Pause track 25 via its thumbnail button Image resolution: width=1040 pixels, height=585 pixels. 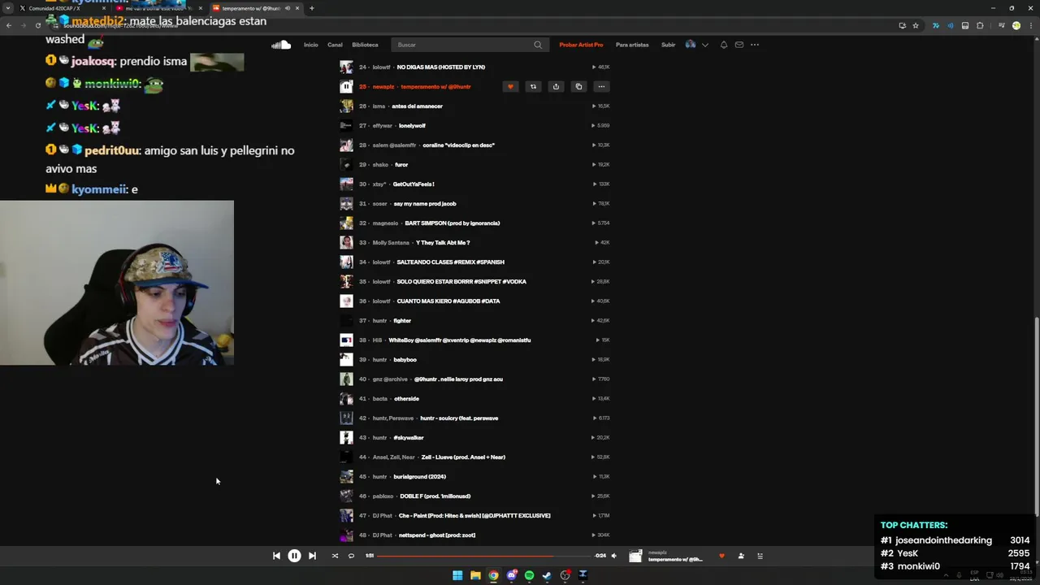[x=346, y=86]
